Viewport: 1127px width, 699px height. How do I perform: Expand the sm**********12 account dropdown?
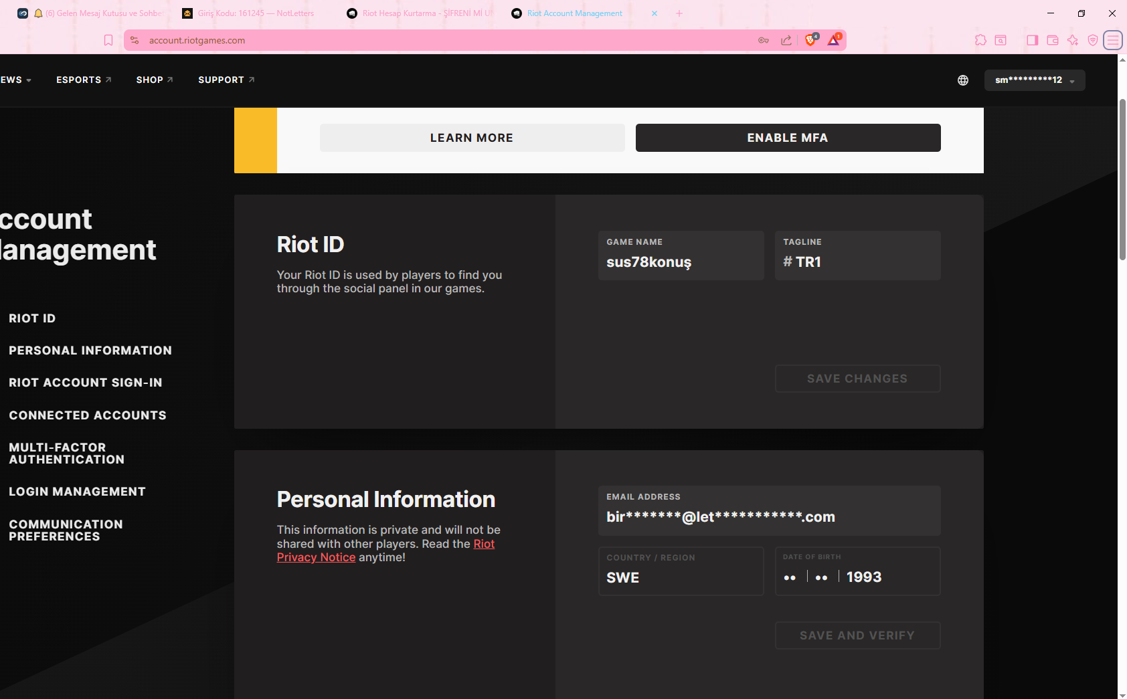1035,80
